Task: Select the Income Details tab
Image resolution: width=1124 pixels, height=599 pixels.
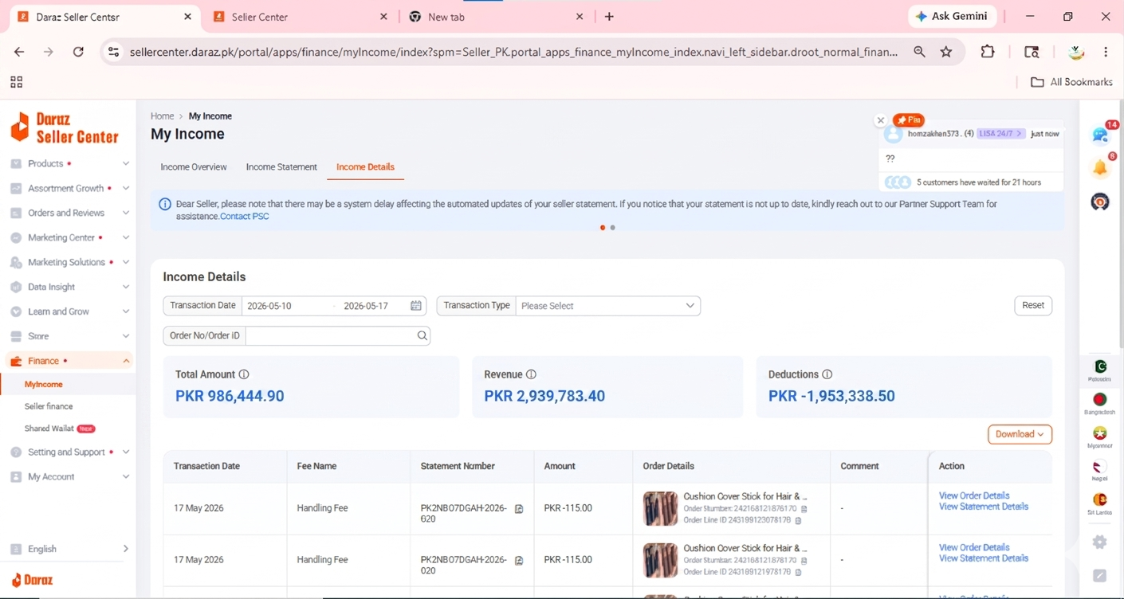Action: point(365,167)
